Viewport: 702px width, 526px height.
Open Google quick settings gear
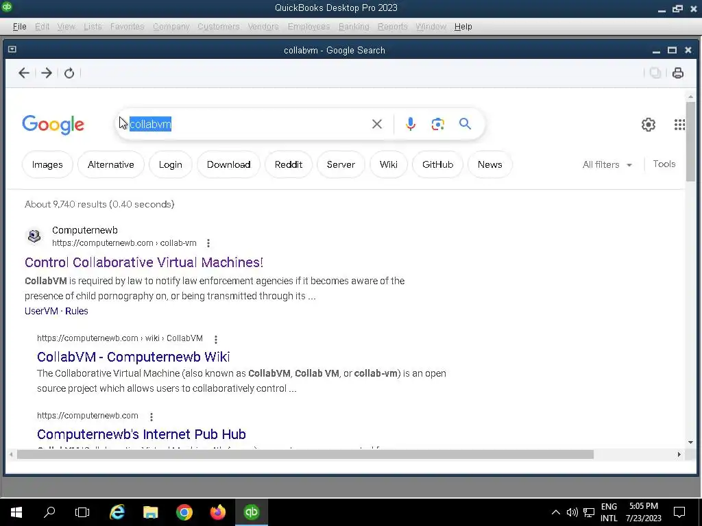coord(649,125)
